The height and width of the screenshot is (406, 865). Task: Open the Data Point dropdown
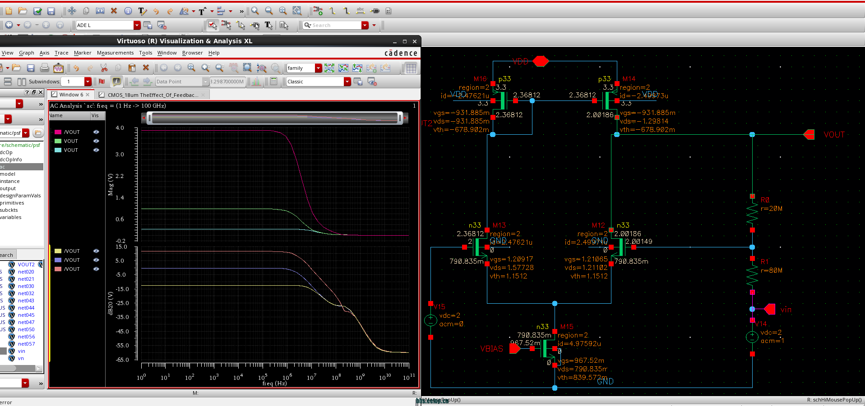click(x=205, y=82)
